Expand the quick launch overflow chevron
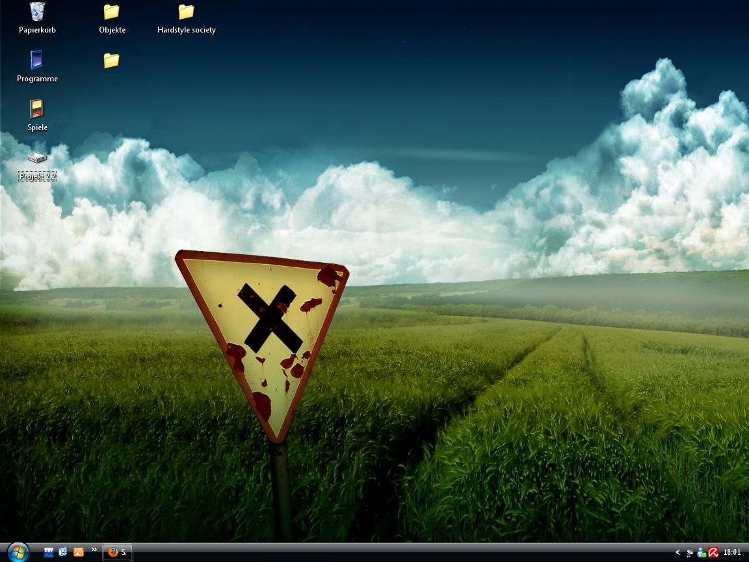This screenshot has height=562, width=749. [x=94, y=550]
